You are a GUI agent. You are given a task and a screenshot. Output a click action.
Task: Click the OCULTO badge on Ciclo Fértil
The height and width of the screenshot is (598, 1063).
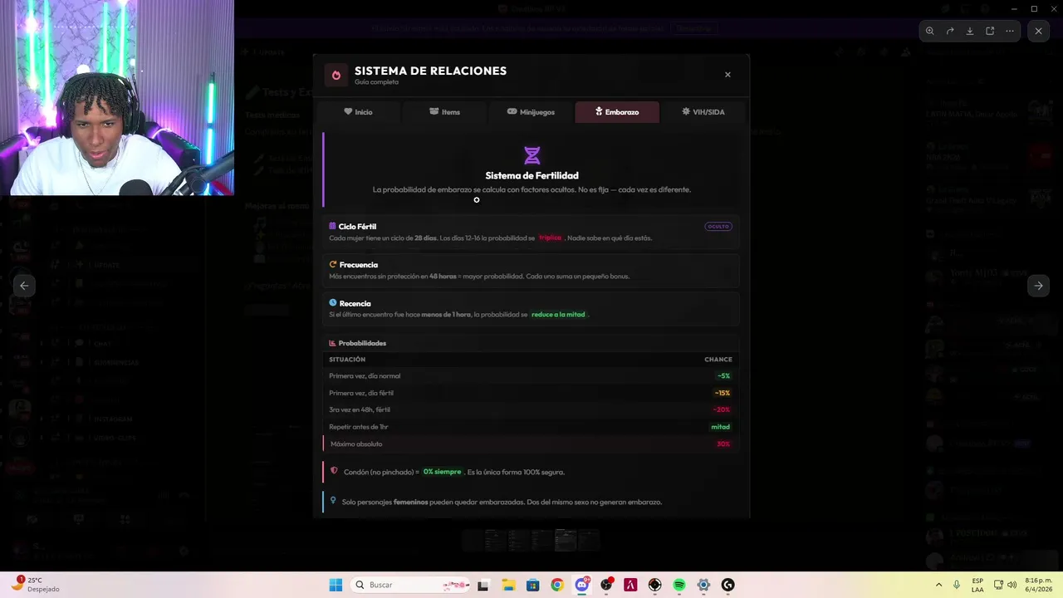coord(718,226)
